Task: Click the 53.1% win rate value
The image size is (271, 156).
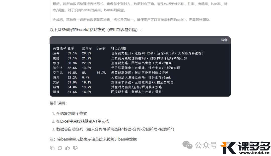Action: (x=72, y=53)
